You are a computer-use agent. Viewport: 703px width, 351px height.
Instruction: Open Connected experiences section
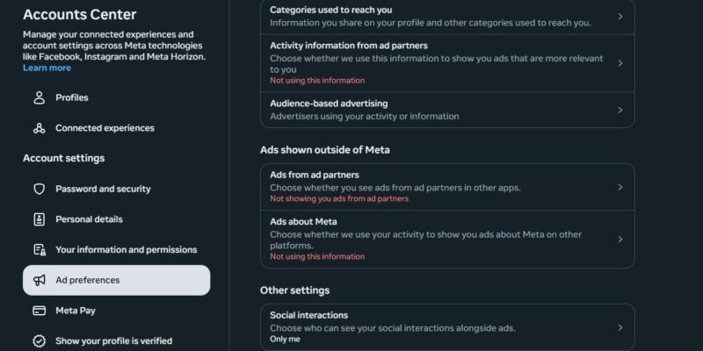(x=105, y=128)
